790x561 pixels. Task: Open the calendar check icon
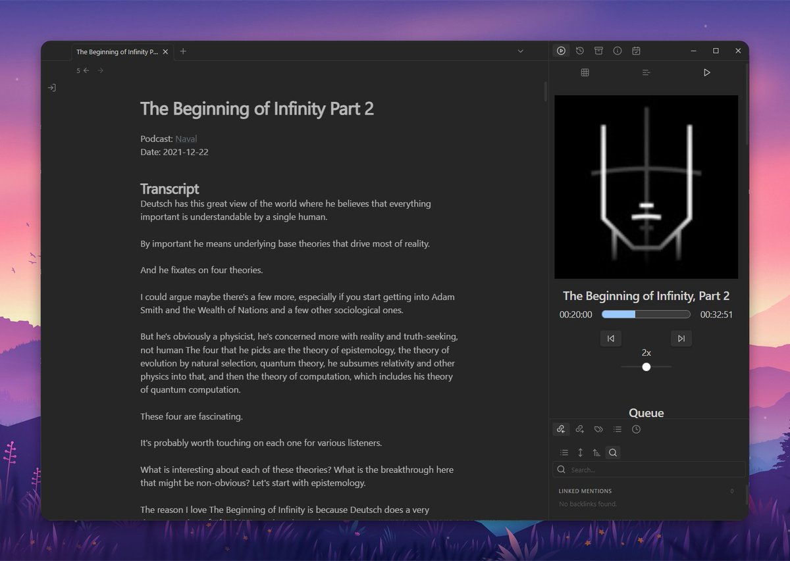point(636,51)
